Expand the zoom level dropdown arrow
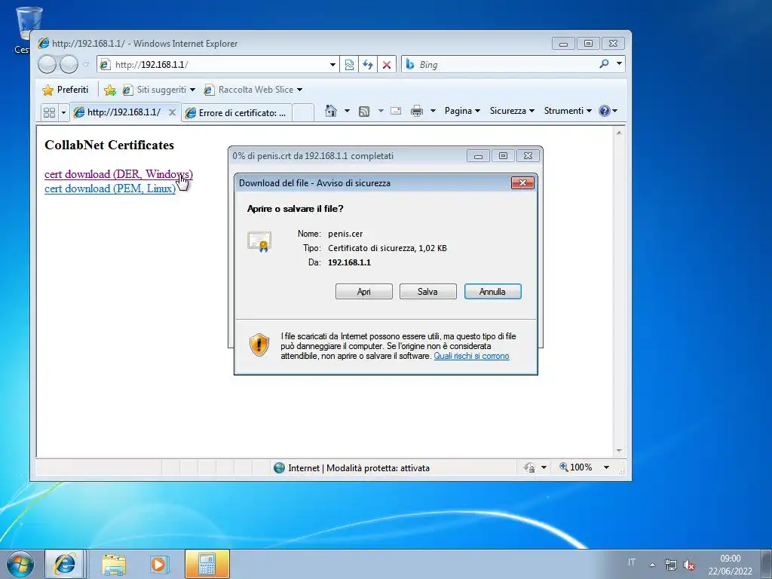The height and width of the screenshot is (579, 772). (x=607, y=467)
